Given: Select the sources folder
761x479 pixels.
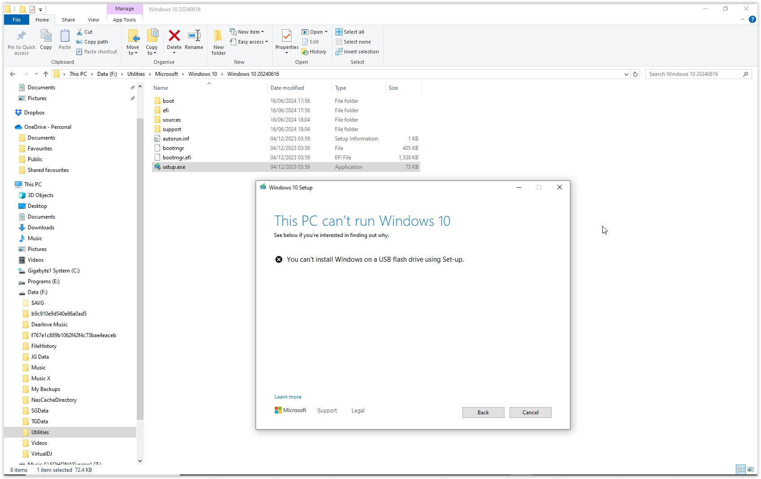Looking at the screenshot, I should (286, 120).
